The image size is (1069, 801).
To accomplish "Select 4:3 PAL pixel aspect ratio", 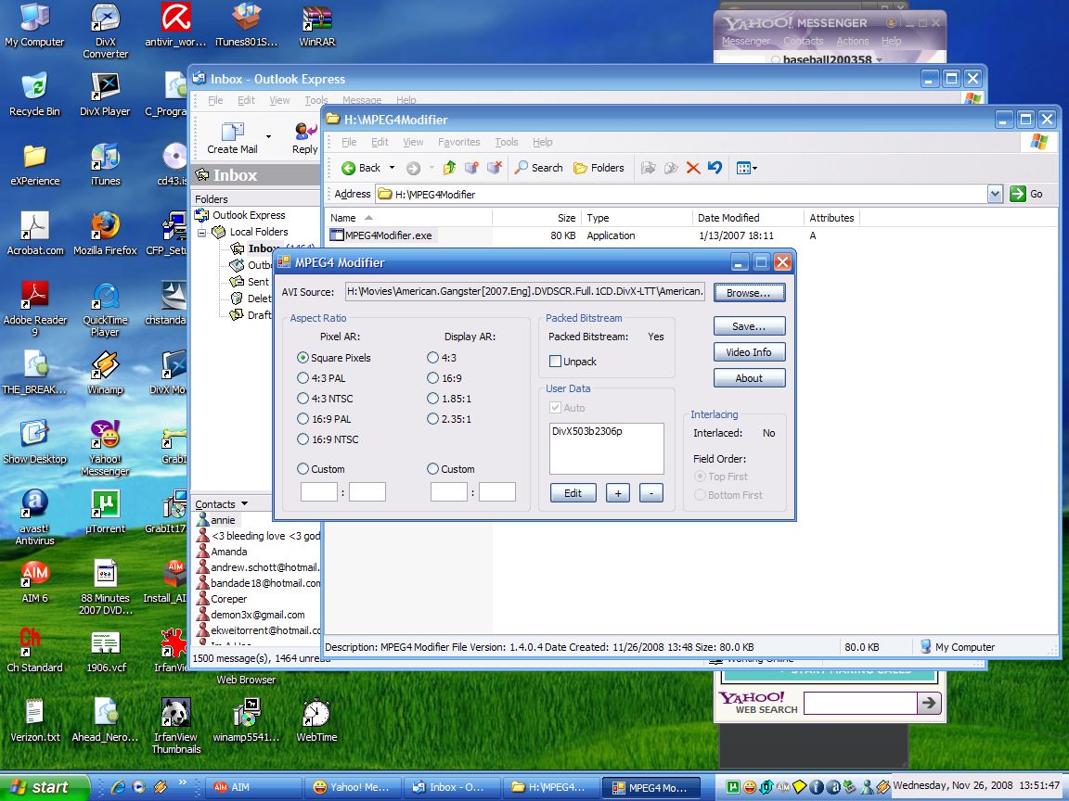I will (321, 378).
